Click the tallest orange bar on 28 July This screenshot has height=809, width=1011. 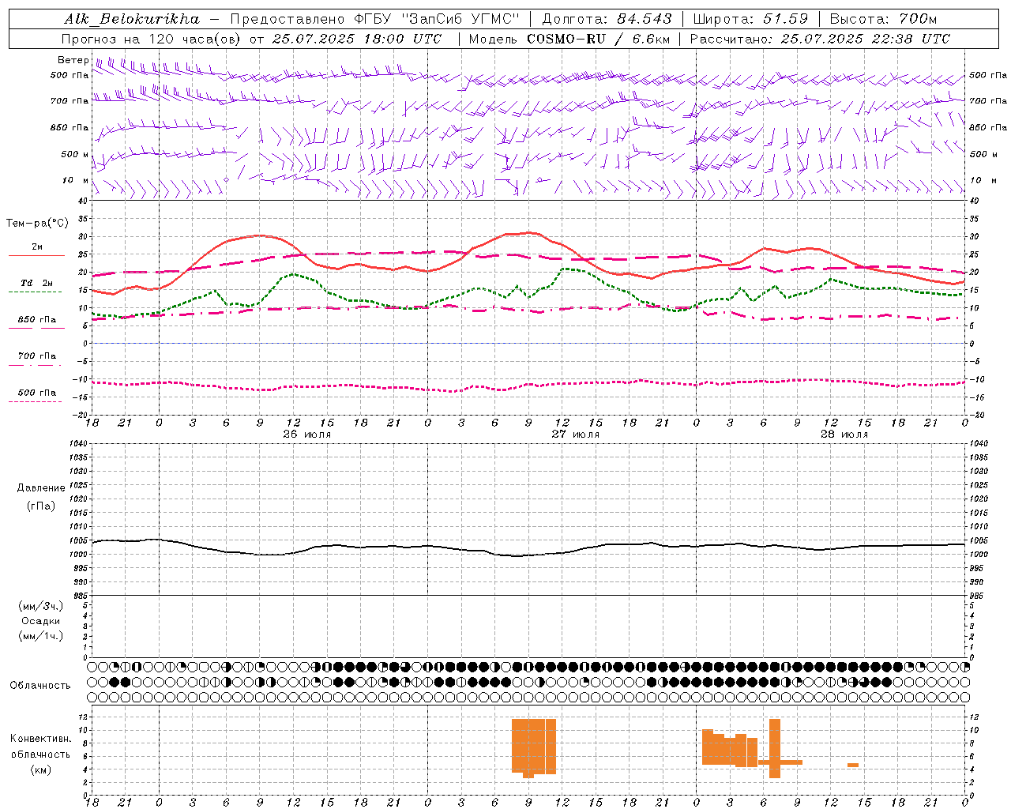[775, 748]
